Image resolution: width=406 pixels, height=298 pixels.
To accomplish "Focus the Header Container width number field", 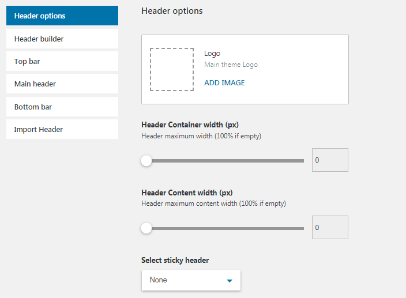I will coord(330,160).
